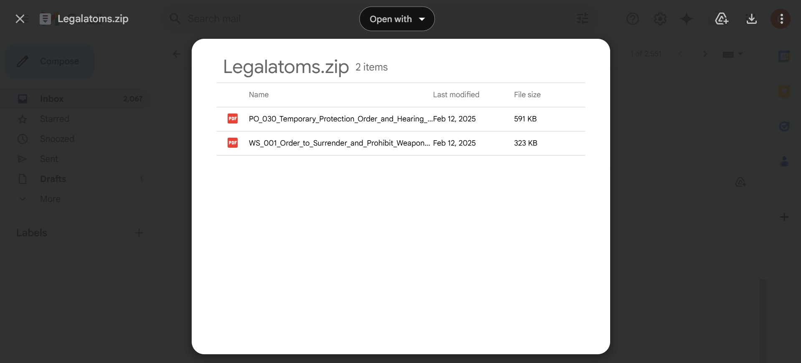Click the Add to Drive icon in top bar
Viewport: 801px width, 363px height.
[722, 19]
